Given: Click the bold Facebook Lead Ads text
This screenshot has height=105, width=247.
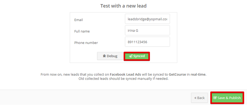Looking at the screenshot, I should (125, 75).
